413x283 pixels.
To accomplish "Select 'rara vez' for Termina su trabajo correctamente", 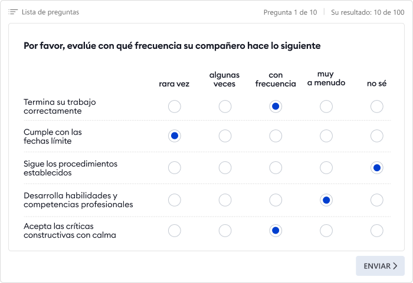I will 174,106.
